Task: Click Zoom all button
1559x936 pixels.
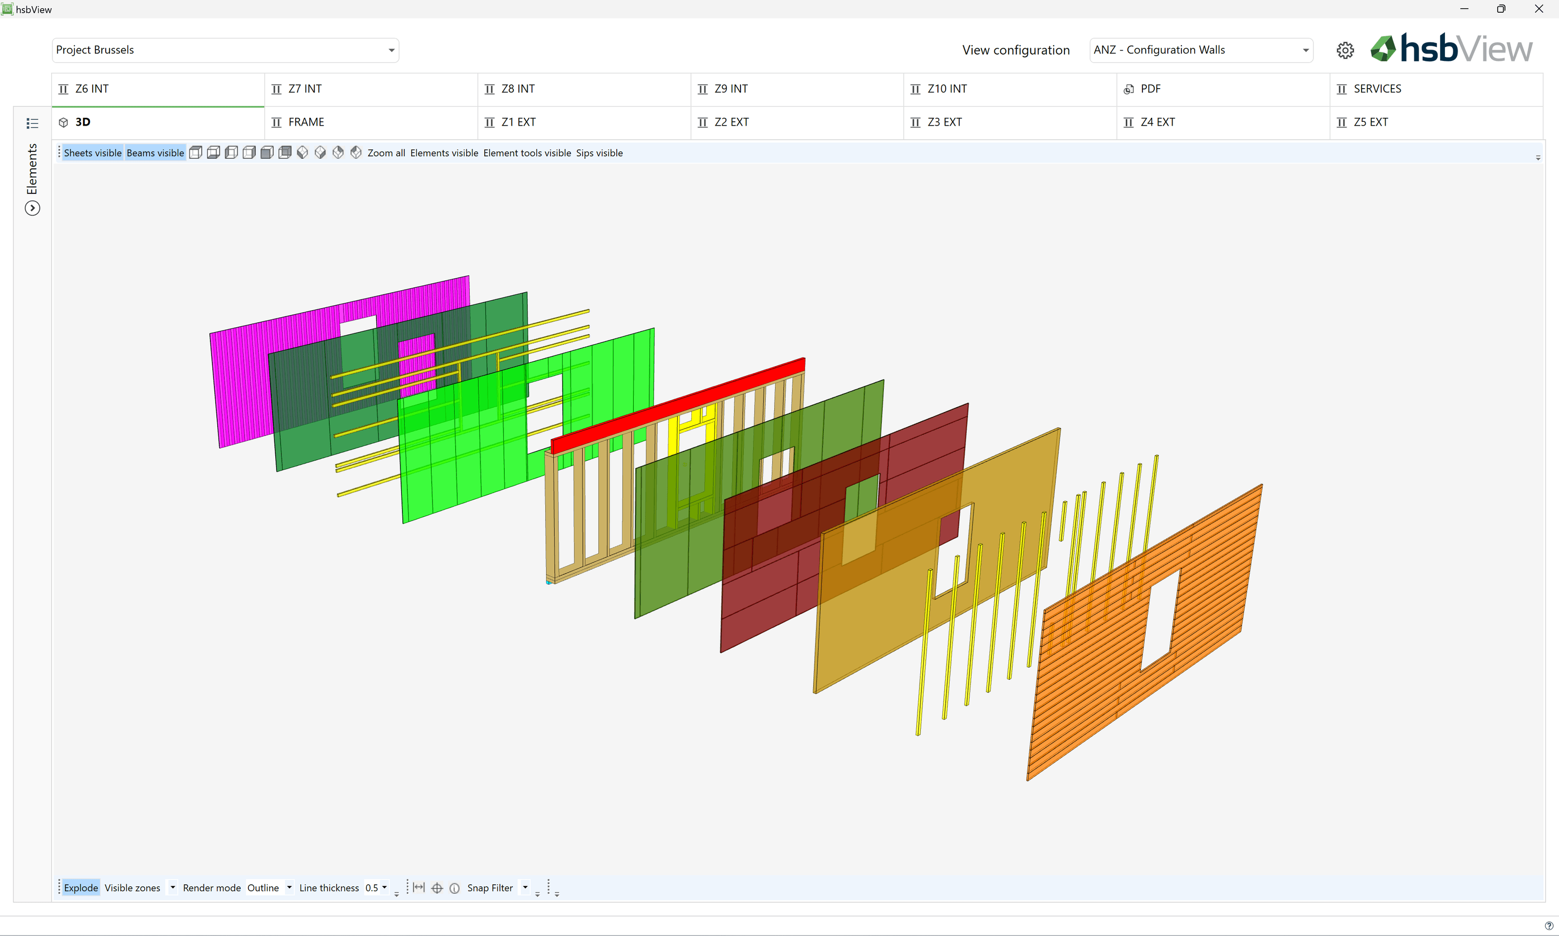Action: (386, 152)
